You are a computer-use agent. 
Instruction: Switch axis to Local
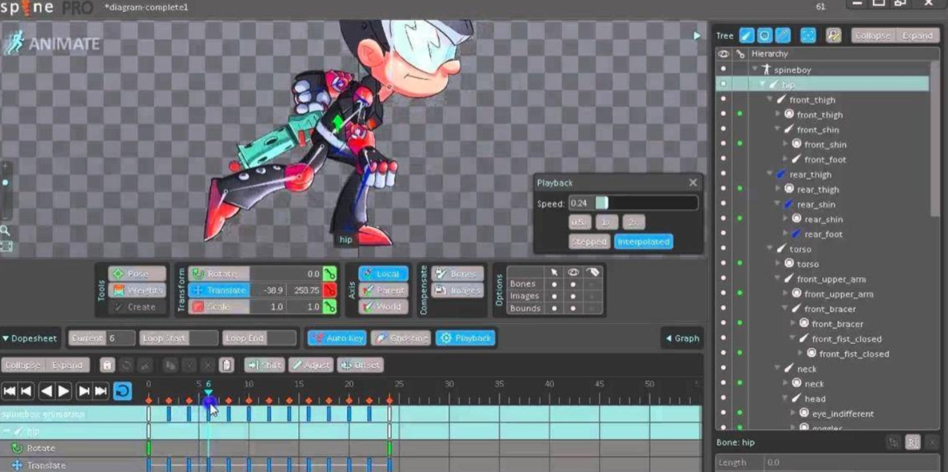click(x=383, y=274)
